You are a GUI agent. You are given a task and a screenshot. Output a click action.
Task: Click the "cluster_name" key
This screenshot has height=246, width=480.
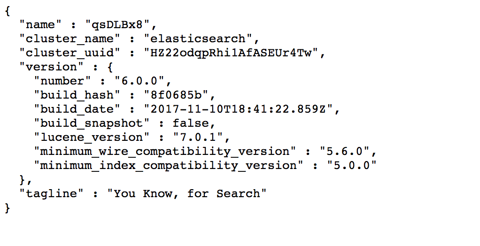(70, 39)
